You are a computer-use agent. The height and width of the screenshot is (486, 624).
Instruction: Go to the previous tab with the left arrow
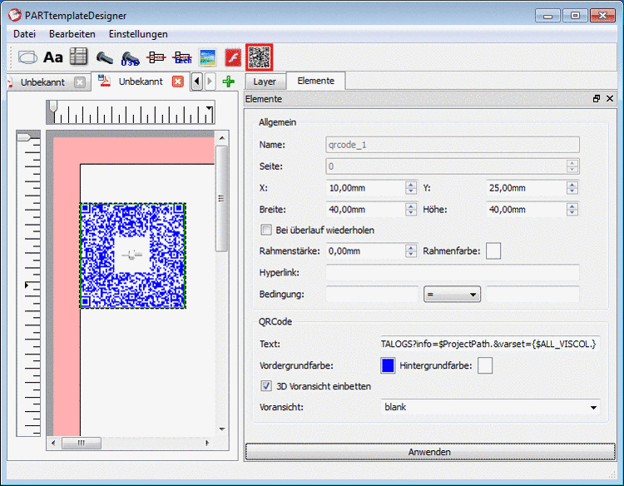click(x=196, y=82)
